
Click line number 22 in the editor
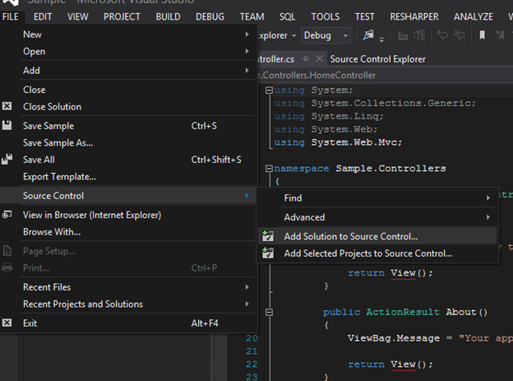[x=252, y=365]
